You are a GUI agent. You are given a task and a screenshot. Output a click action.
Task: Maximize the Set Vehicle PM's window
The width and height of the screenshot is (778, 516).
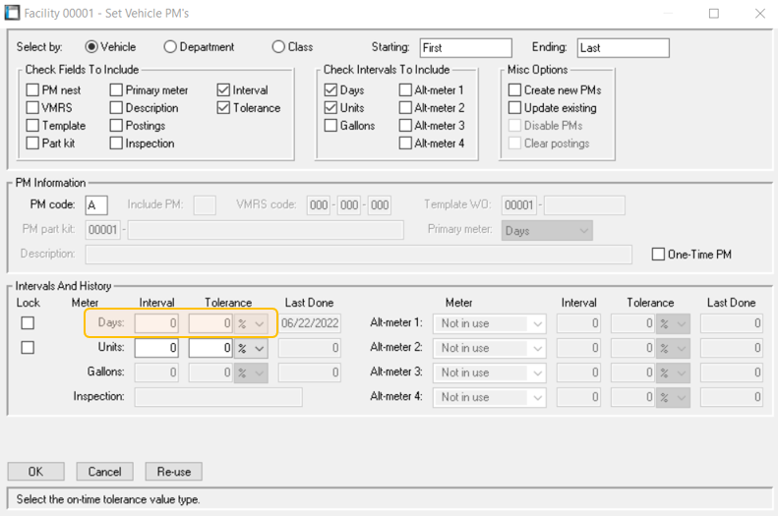click(713, 13)
